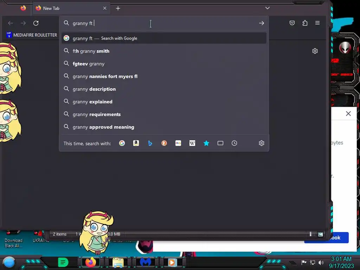The image size is (360, 270).
Task: Open volume speaker tray icon
Action: point(321,262)
